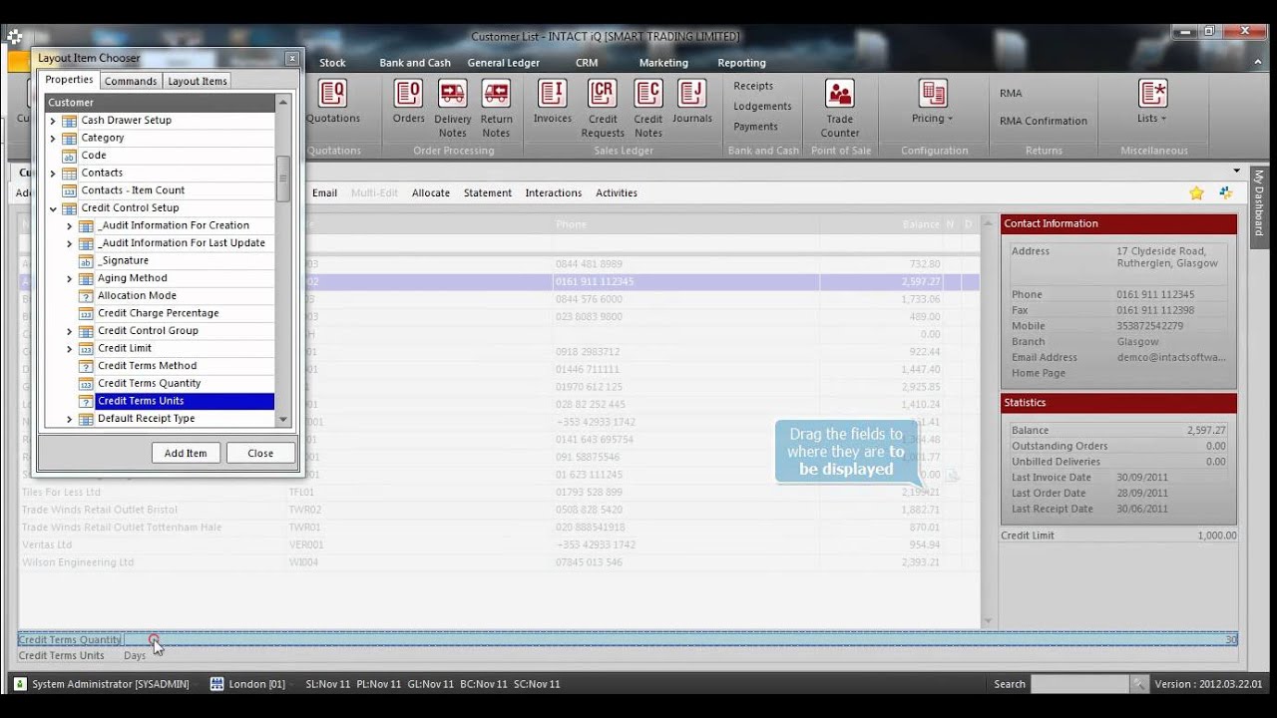
Task: Click the Lodgements link
Action: point(762,107)
